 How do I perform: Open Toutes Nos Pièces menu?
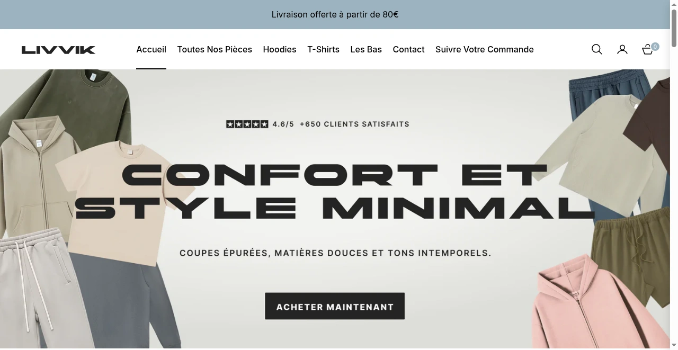coord(215,49)
